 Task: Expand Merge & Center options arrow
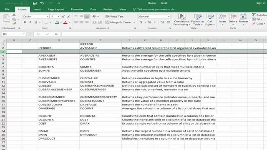[x=134, y=22]
